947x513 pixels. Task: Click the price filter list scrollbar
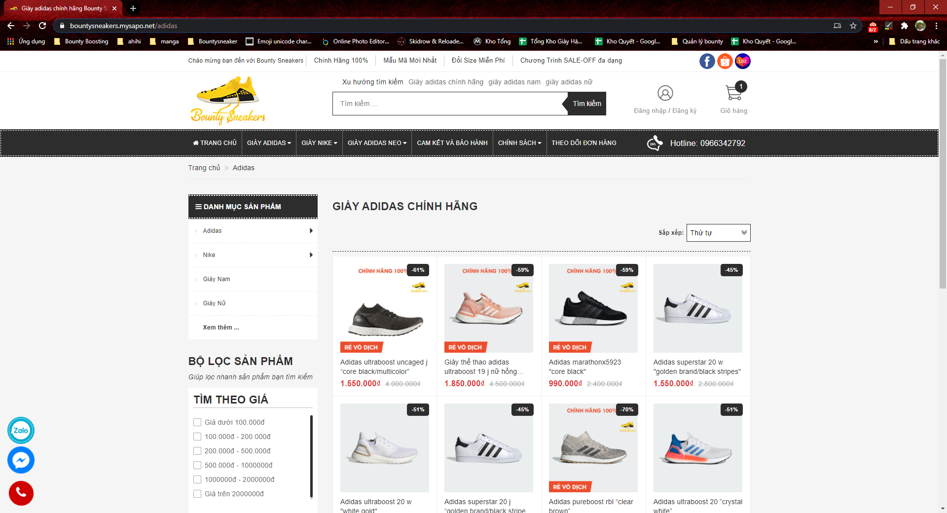click(311, 456)
